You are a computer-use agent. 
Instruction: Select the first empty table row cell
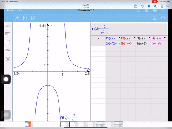pos(98,49)
